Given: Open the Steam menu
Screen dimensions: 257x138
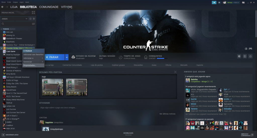Looking at the screenshot, I should [x=4, y=2].
